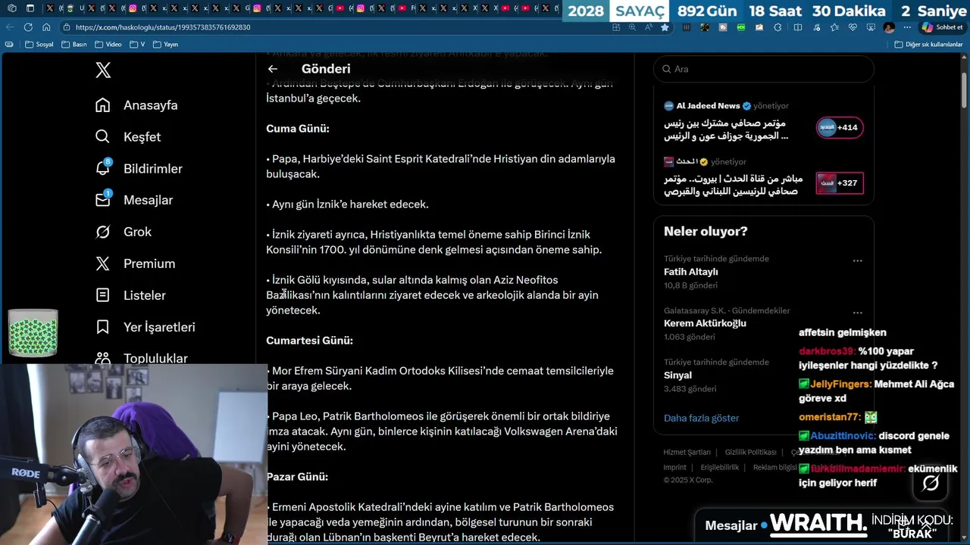970x545 pixels.
Task: Open Grok icon in left sidebar
Action: [x=103, y=232]
